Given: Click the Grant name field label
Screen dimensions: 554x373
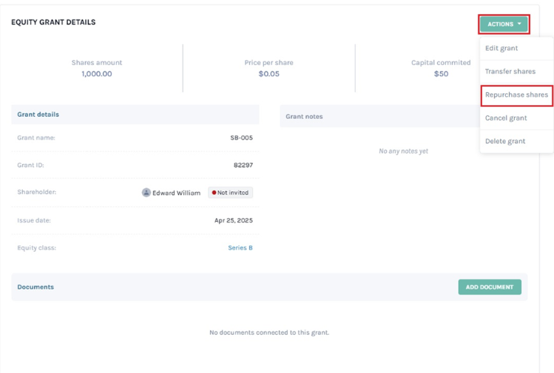Looking at the screenshot, I should click(x=36, y=137).
